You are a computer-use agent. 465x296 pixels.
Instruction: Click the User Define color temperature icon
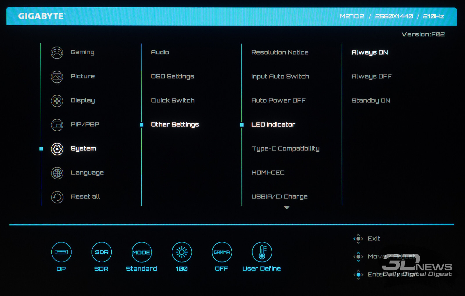coord(262,252)
